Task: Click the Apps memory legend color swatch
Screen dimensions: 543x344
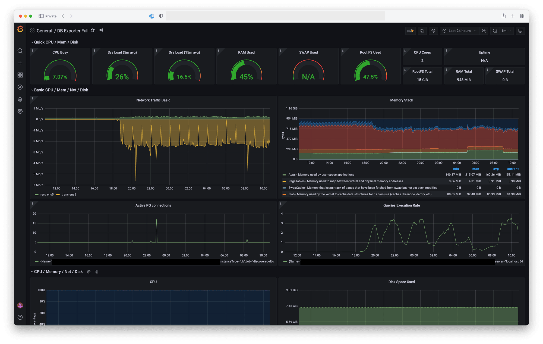Action: (284, 175)
